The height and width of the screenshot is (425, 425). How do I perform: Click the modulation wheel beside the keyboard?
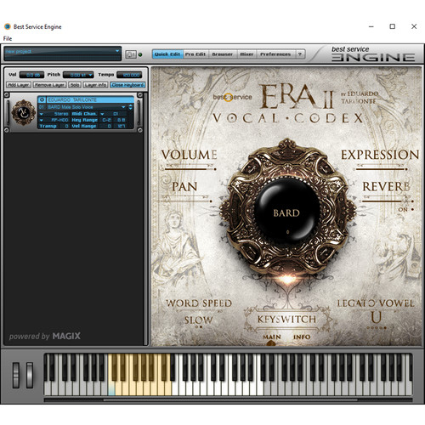pos(30,375)
